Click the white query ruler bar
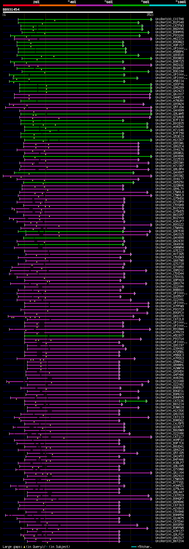 78,12
